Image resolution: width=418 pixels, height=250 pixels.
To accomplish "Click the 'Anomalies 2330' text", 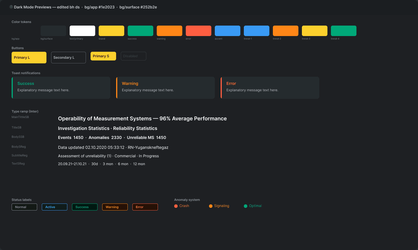I will coord(105,137).
